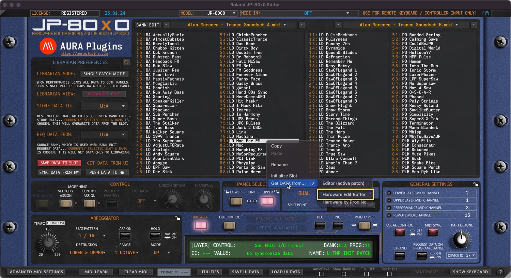The width and height of the screenshot is (511, 278).
Task: Click the help question mark icon
Action: tap(500, 272)
